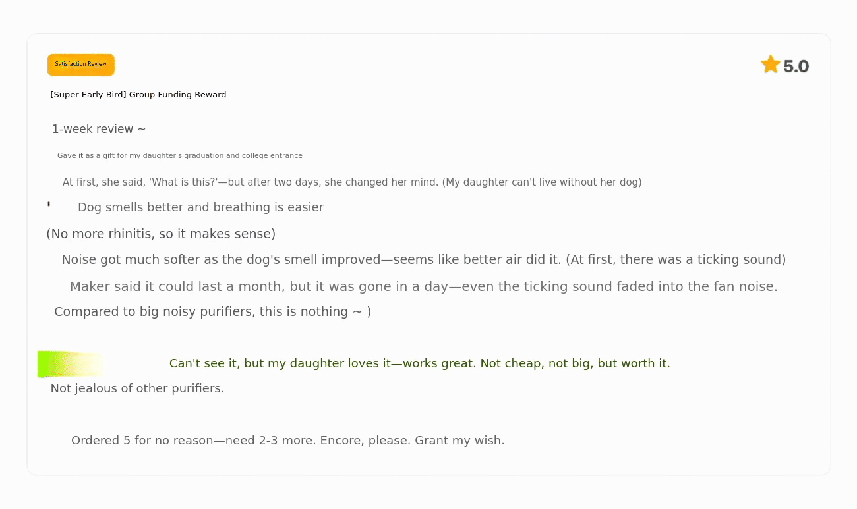Select the '1-week review ~' heading line
The image size is (857, 509).
[x=99, y=129]
